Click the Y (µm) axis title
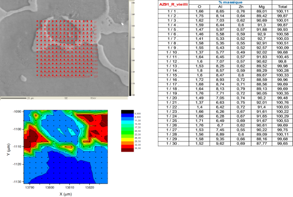Viewport: 293px width, 197px height. [x=9, y=150]
